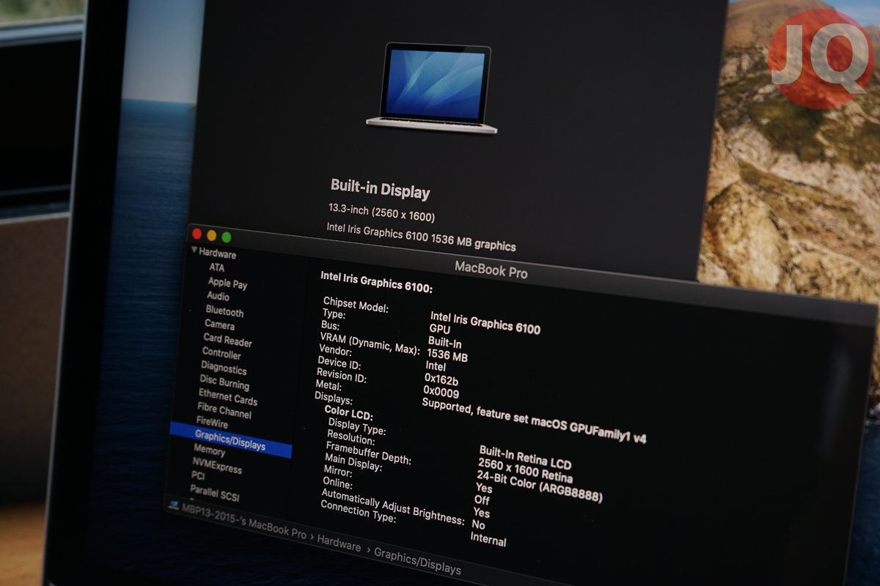Click Graphics/Displays in the bottom path bar
The height and width of the screenshot is (586, 880).
coord(417,562)
